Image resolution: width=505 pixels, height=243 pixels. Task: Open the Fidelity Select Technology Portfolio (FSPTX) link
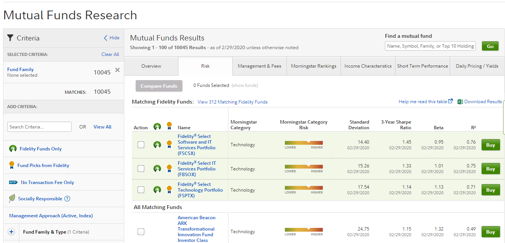point(200,190)
